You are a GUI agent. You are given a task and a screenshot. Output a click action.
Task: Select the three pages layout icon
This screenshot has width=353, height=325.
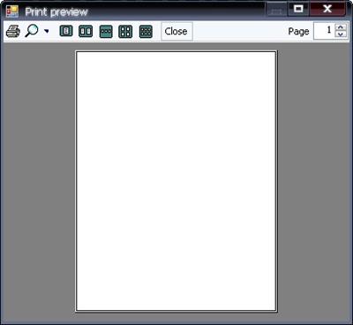tap(106, 31)
